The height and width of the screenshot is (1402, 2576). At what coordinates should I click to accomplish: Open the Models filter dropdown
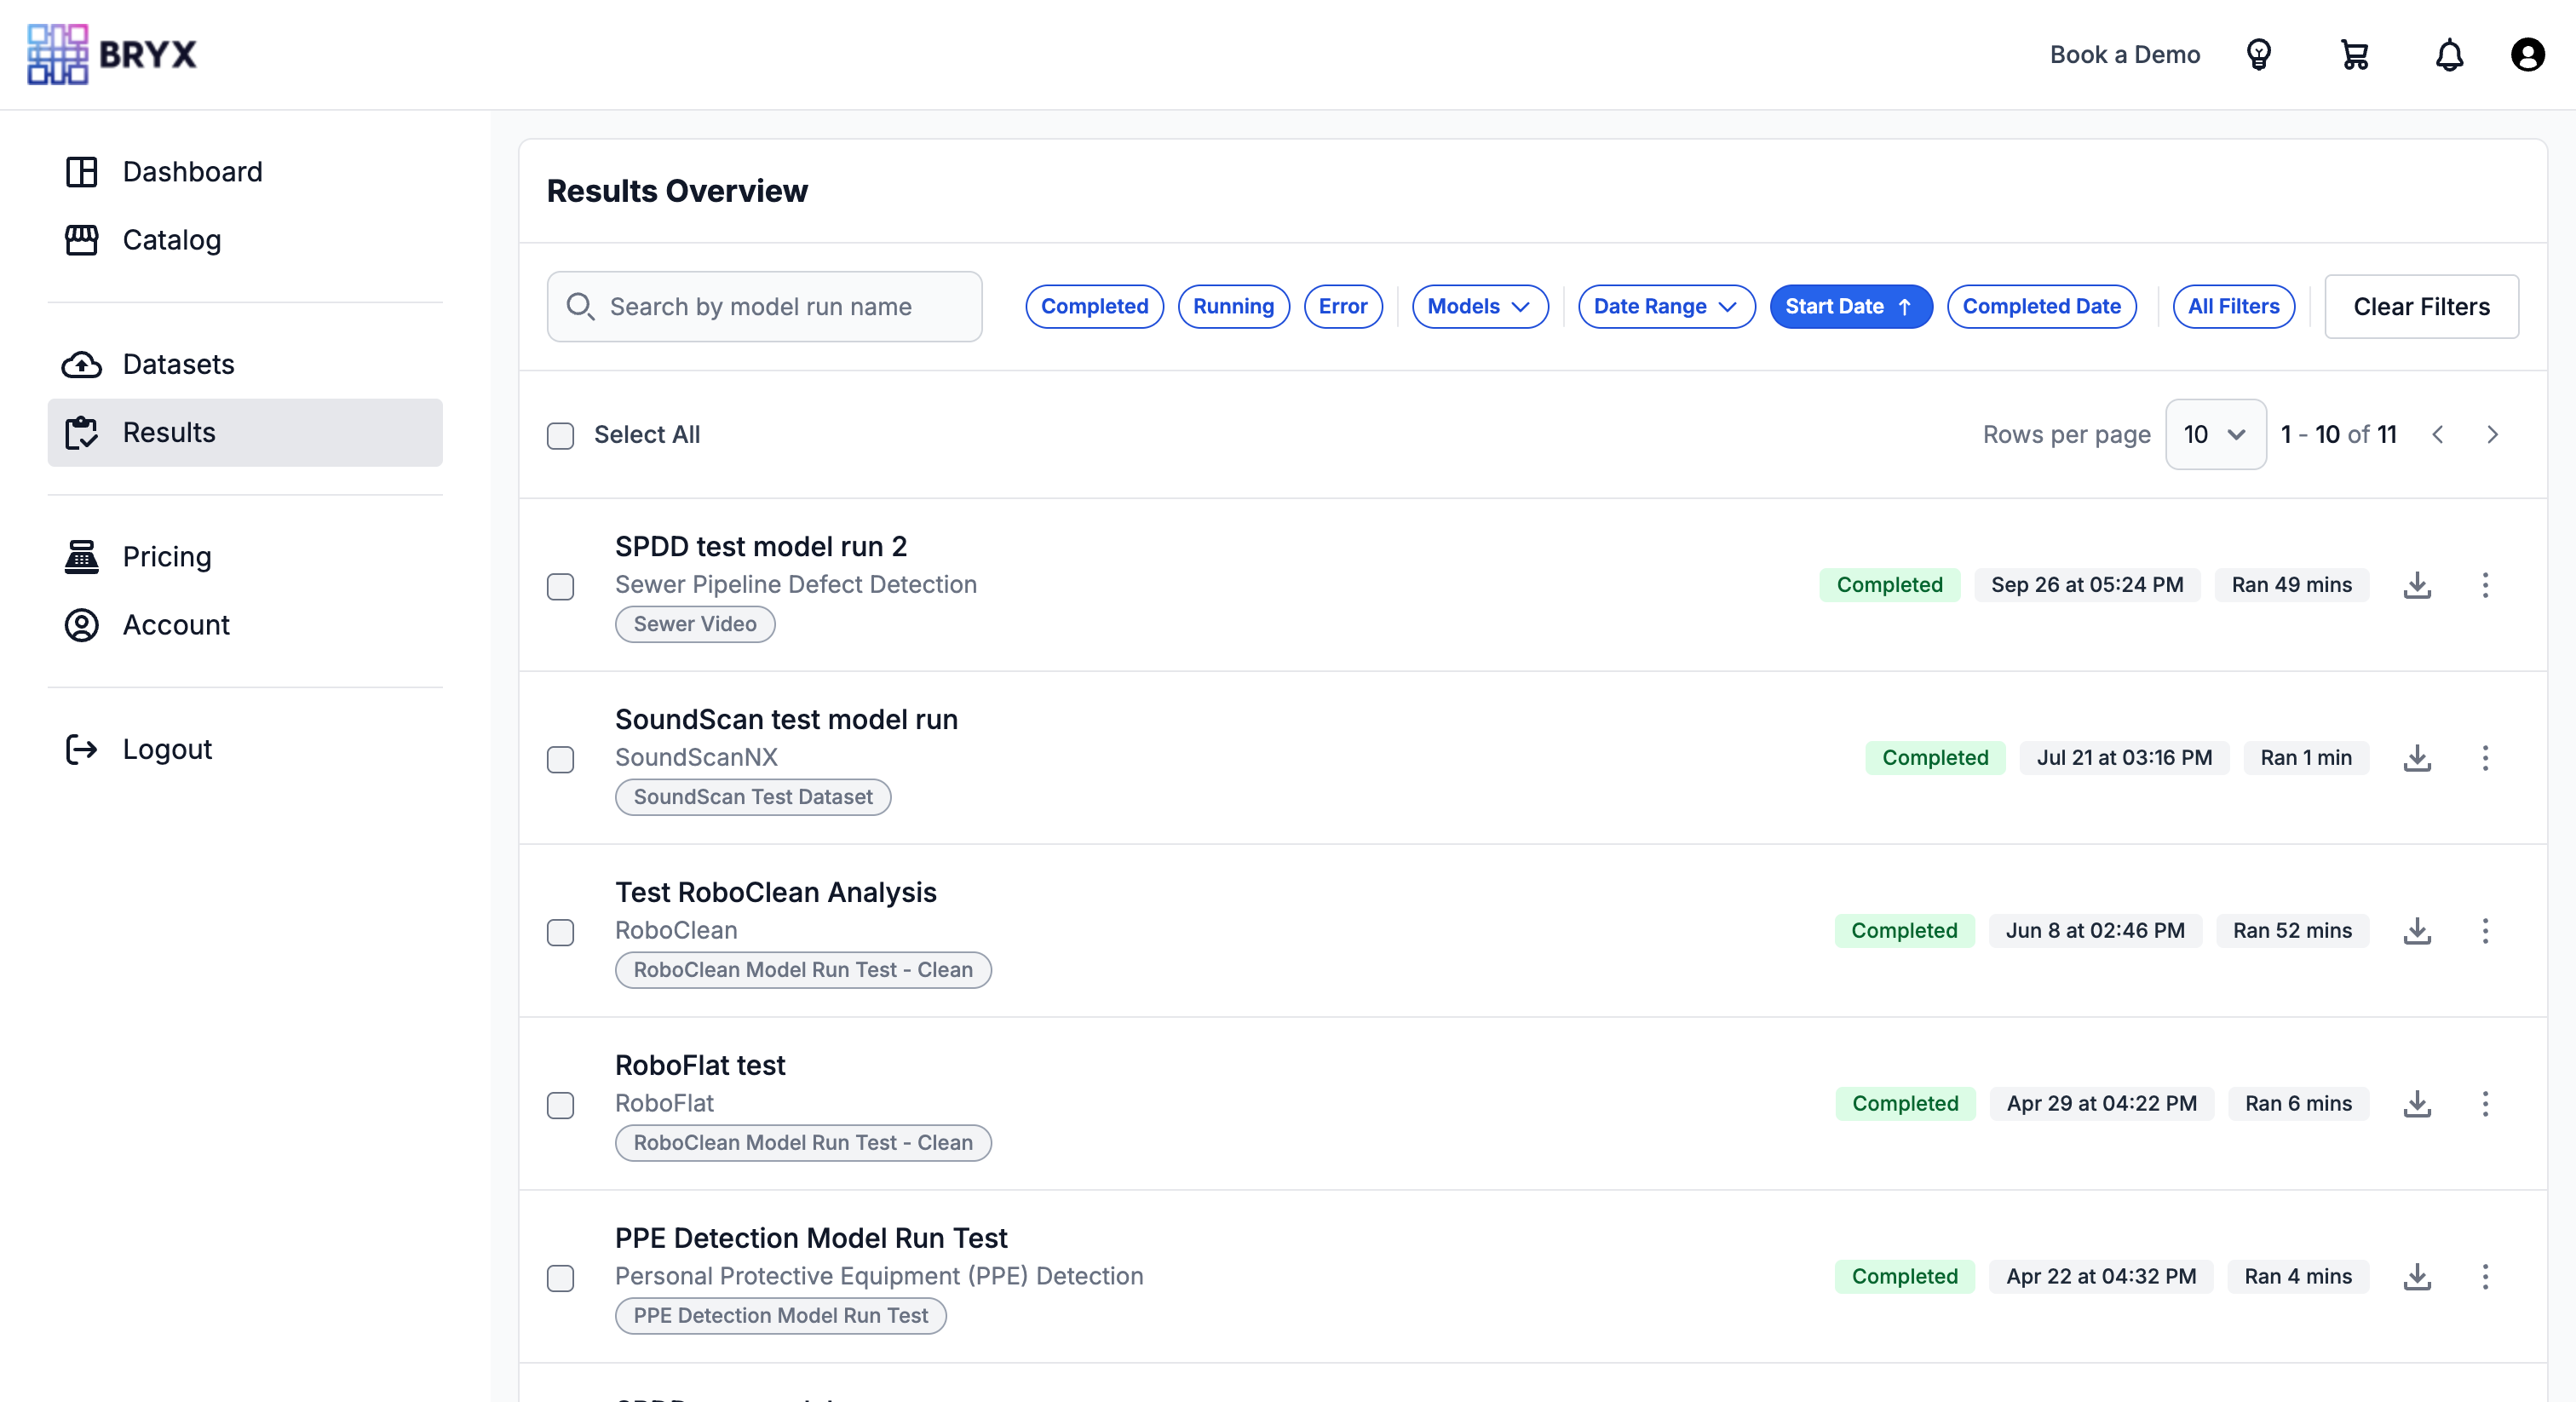pyautogui.click(x=1479, y=306)
